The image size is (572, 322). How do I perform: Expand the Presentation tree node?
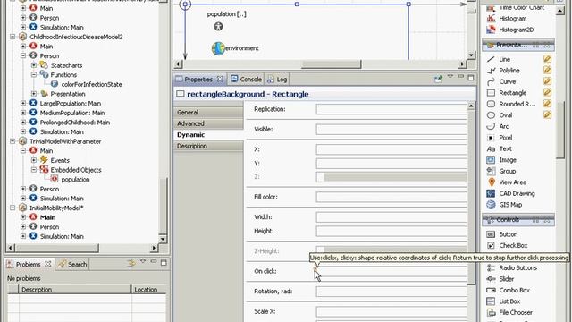point(34,94)
